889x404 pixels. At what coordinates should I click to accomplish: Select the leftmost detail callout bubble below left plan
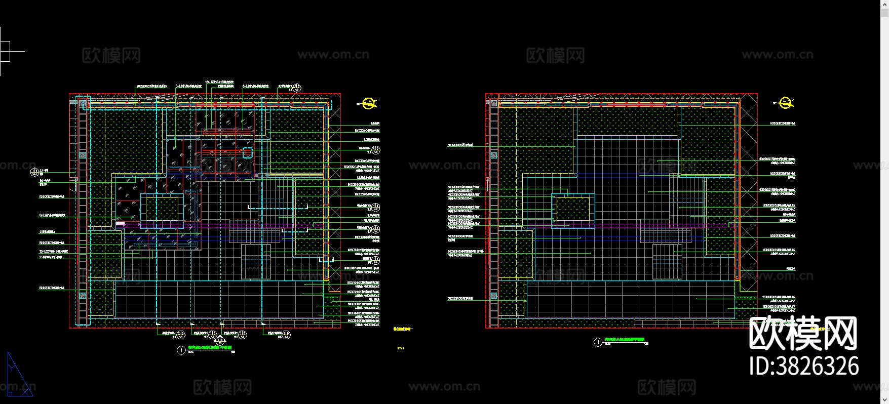pyautogui.click(x=181, y=334)
